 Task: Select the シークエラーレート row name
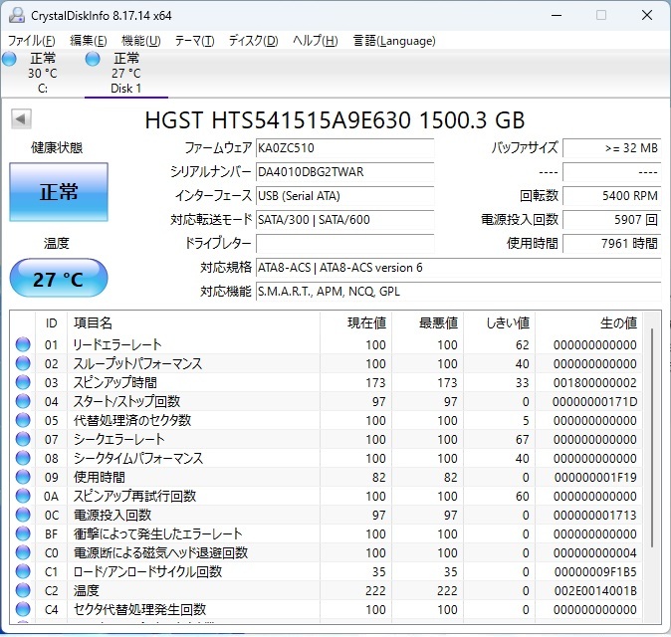pyautogui.click(x=118, y=439)
